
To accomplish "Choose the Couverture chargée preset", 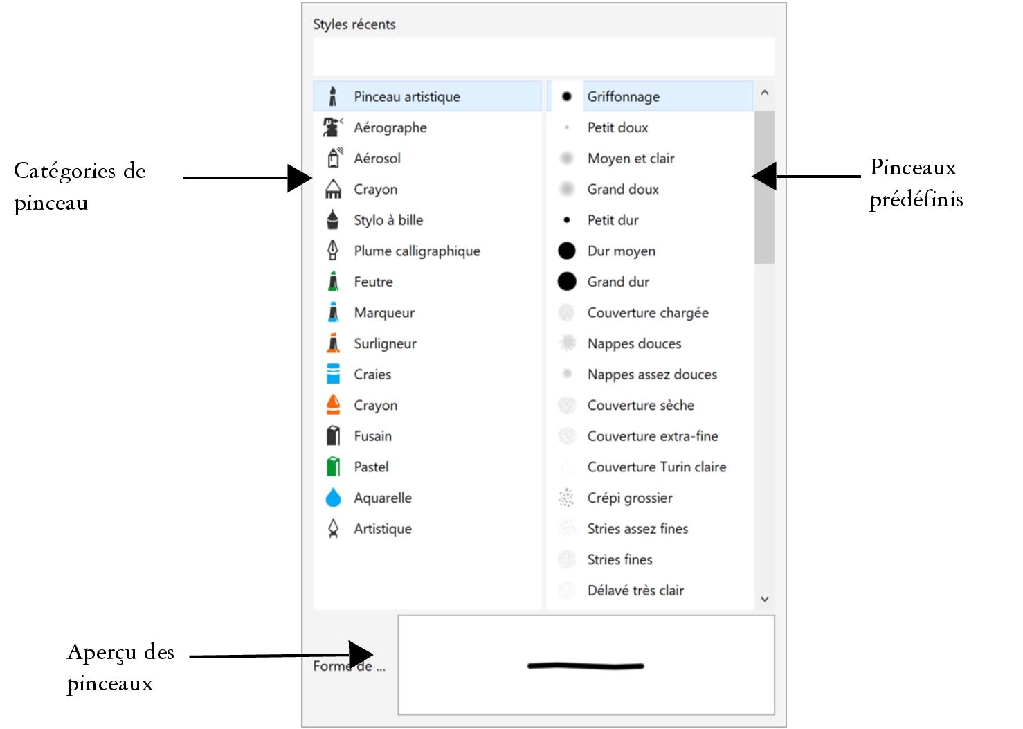I will (647, 313).
